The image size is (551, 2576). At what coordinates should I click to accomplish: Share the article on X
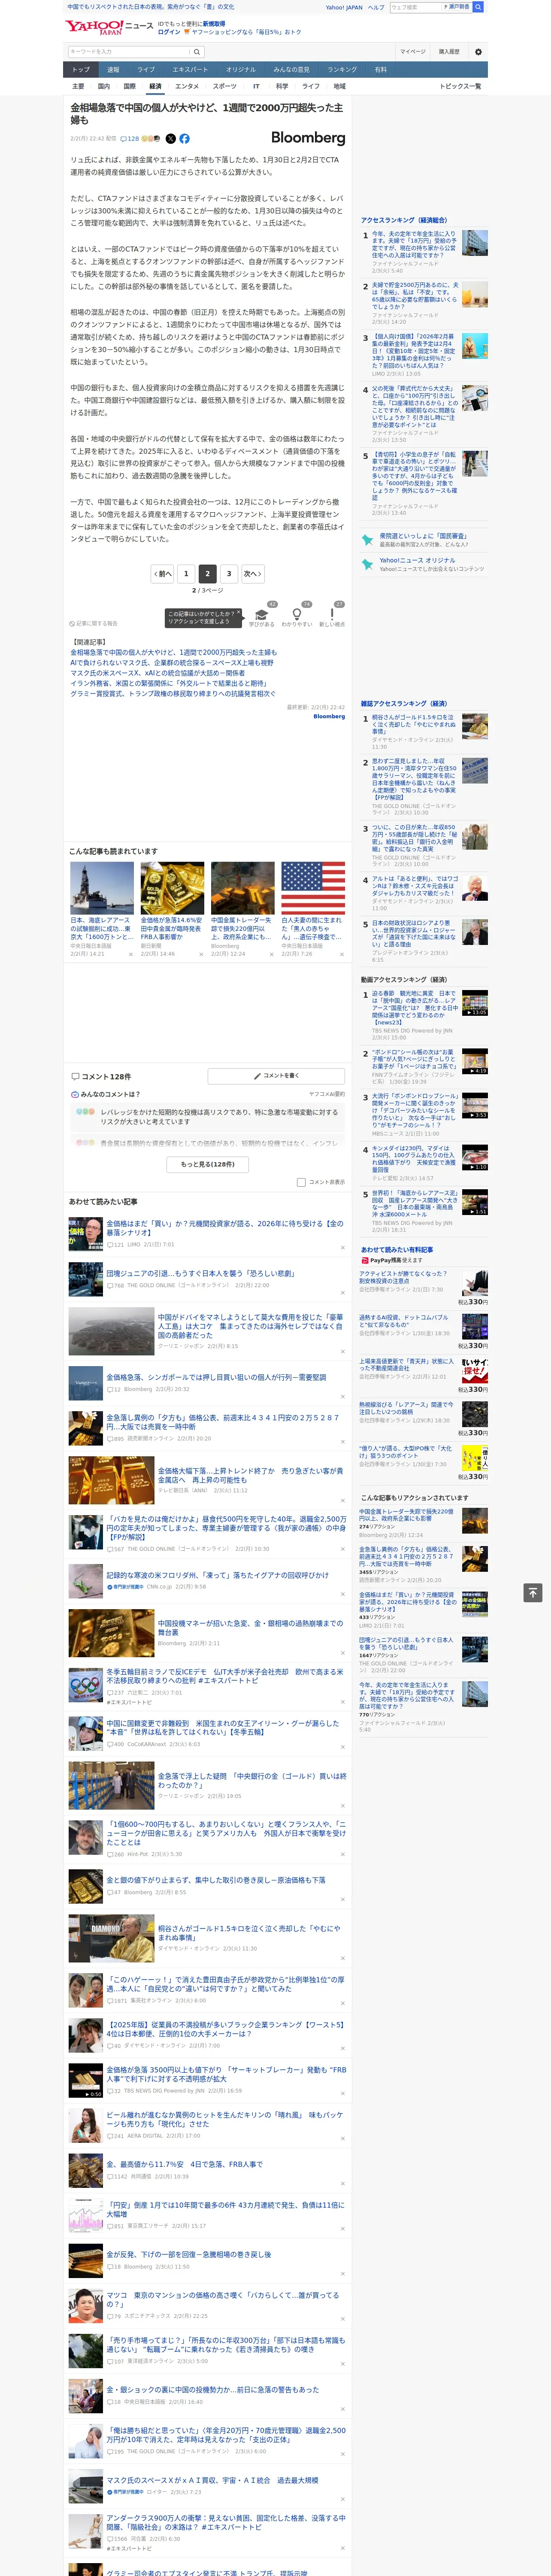click(x=170, y=139)
